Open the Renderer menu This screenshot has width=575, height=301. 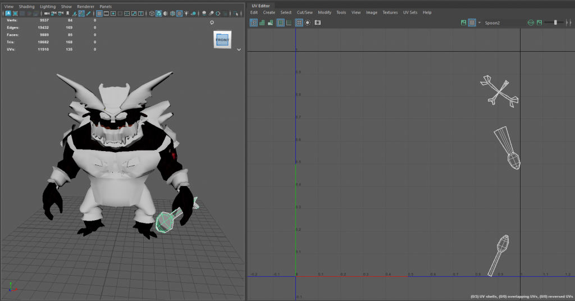[x=85, y=7]
